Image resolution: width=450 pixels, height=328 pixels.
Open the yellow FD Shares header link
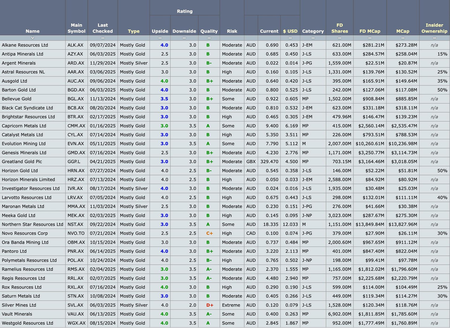pyautogui.click(x=340, y=28)
